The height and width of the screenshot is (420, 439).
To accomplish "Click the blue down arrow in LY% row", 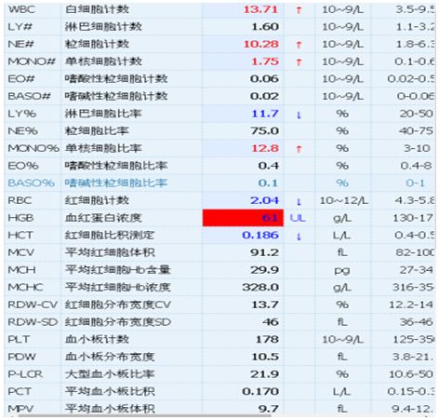I will (x=299, y=115).
